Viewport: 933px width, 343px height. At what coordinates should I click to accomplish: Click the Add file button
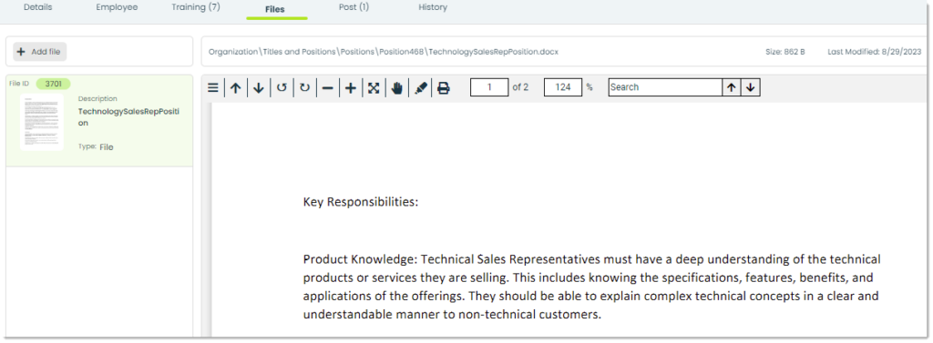tap(40, 52)
